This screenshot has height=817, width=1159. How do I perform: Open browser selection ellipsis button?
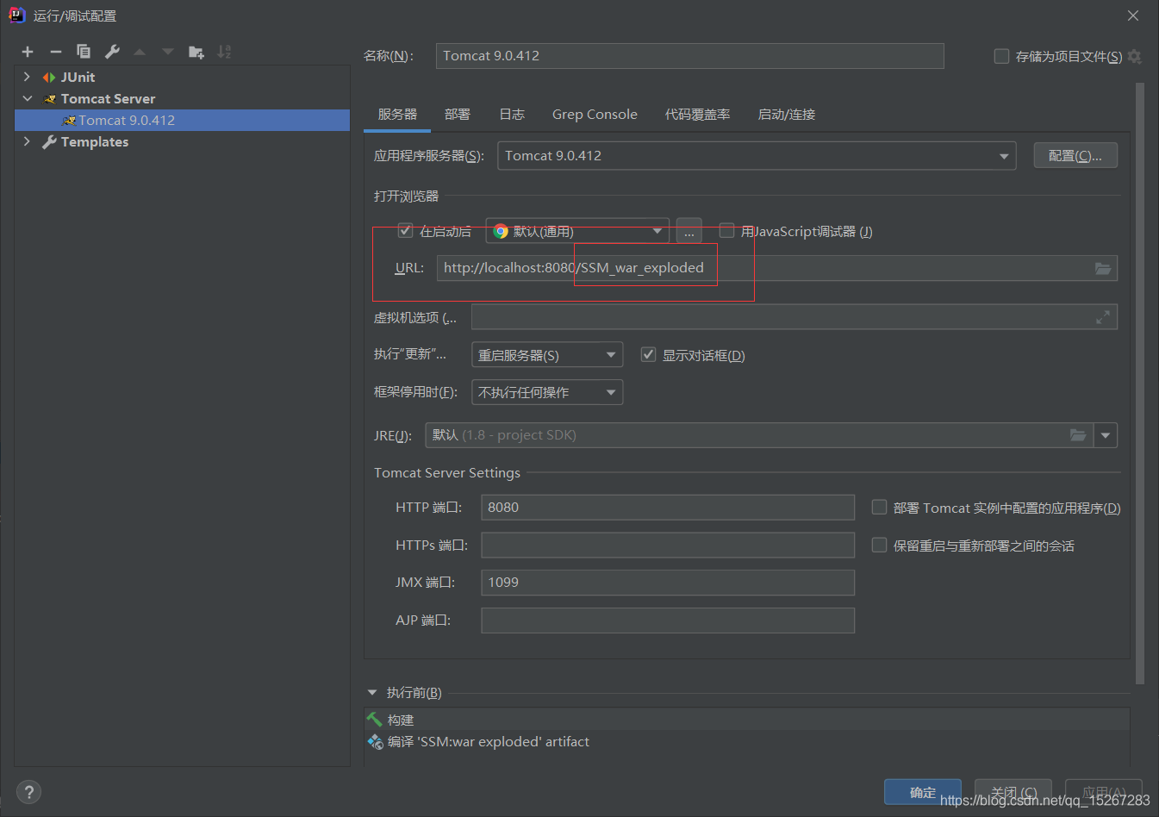point(689,232)
